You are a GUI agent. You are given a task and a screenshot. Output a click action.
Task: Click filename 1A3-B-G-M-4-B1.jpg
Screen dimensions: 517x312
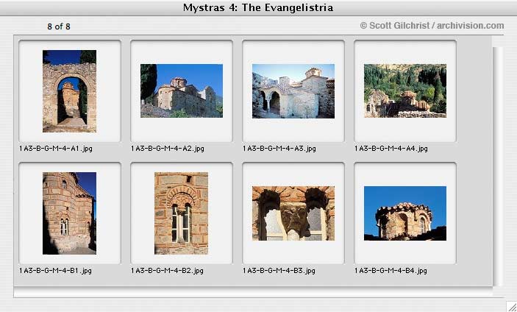[x=55, y=271]
